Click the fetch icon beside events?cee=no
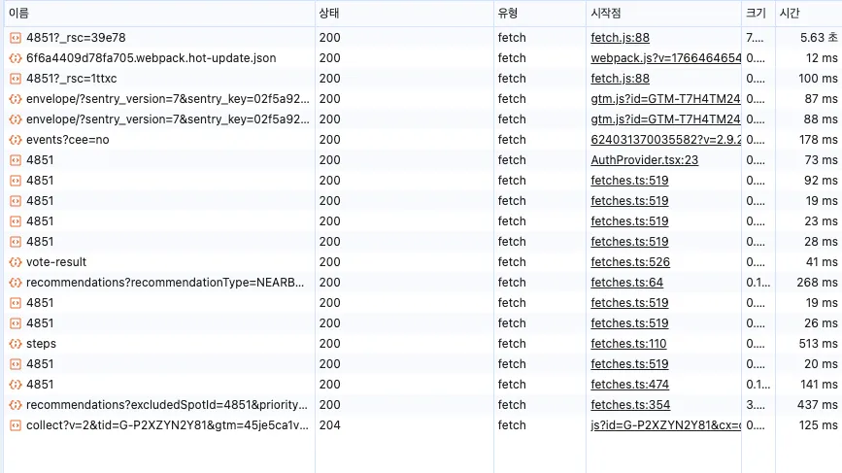This screenshot has width=842, height=473. click(15, 140)
